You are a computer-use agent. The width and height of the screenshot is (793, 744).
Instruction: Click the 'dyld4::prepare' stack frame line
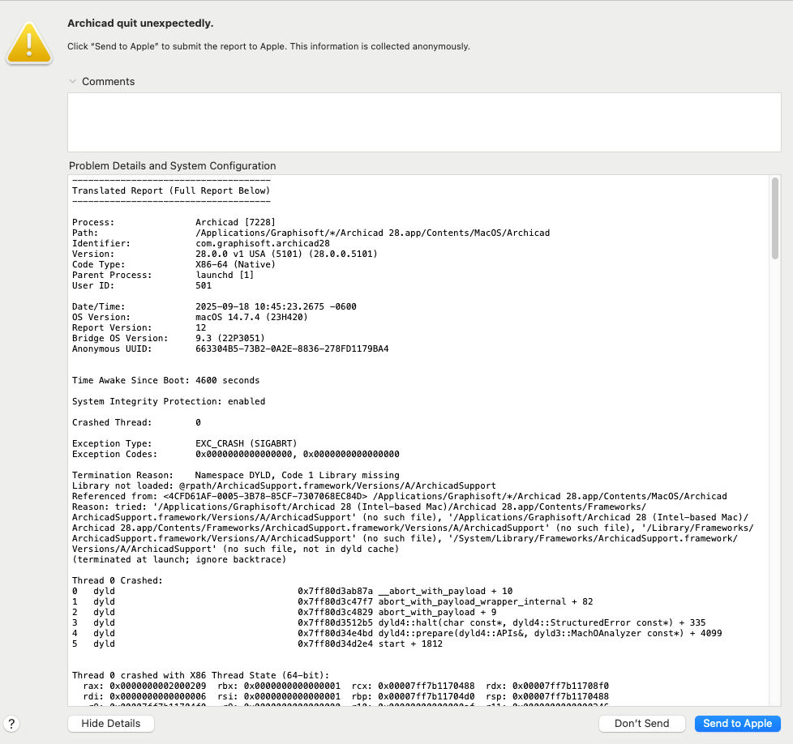[x=397, y=634]
